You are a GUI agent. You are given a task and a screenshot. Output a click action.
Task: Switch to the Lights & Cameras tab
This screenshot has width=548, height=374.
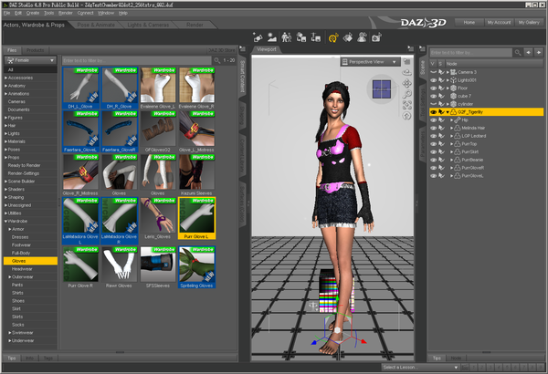pos(148,25)
